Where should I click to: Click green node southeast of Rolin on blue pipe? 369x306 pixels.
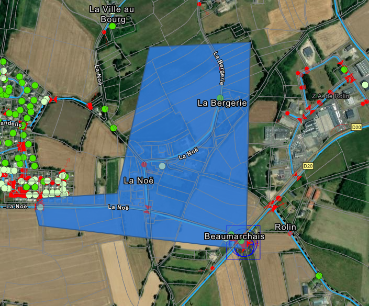319,276
